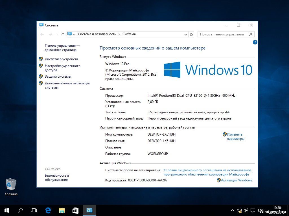This screenshot has width=289, height=216.
Task: Click the active Система taskbar button
Action: point(89,210)
